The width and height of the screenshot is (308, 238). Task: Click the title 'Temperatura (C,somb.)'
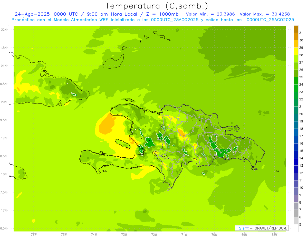(x=157, y=6)
